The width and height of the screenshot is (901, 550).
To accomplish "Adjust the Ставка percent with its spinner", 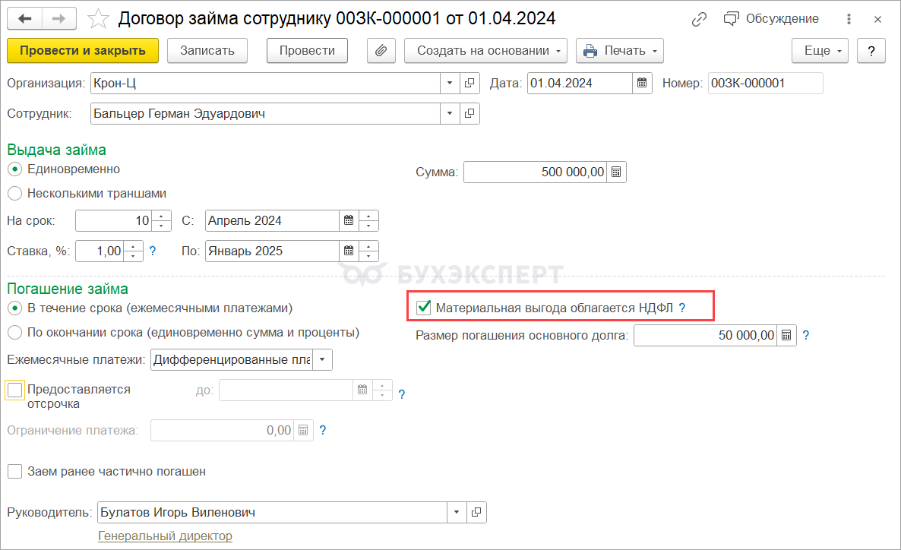I will (133, 251).
